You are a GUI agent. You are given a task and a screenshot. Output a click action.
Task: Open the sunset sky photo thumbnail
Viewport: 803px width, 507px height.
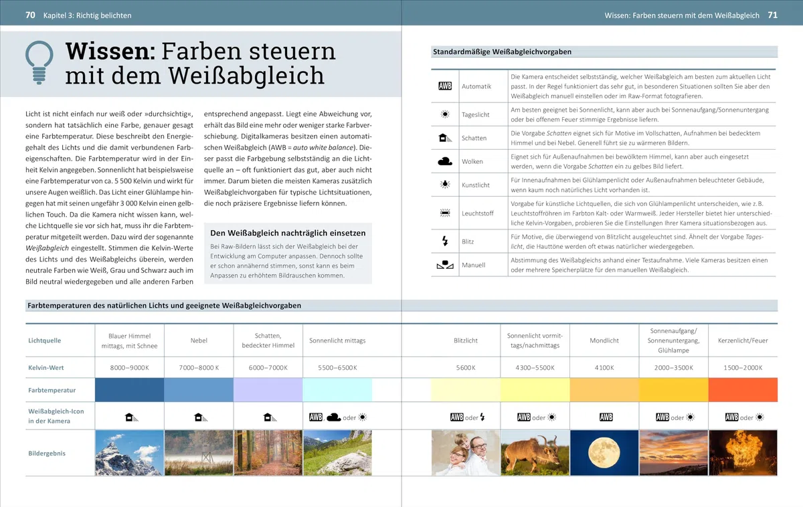(674, 453)
